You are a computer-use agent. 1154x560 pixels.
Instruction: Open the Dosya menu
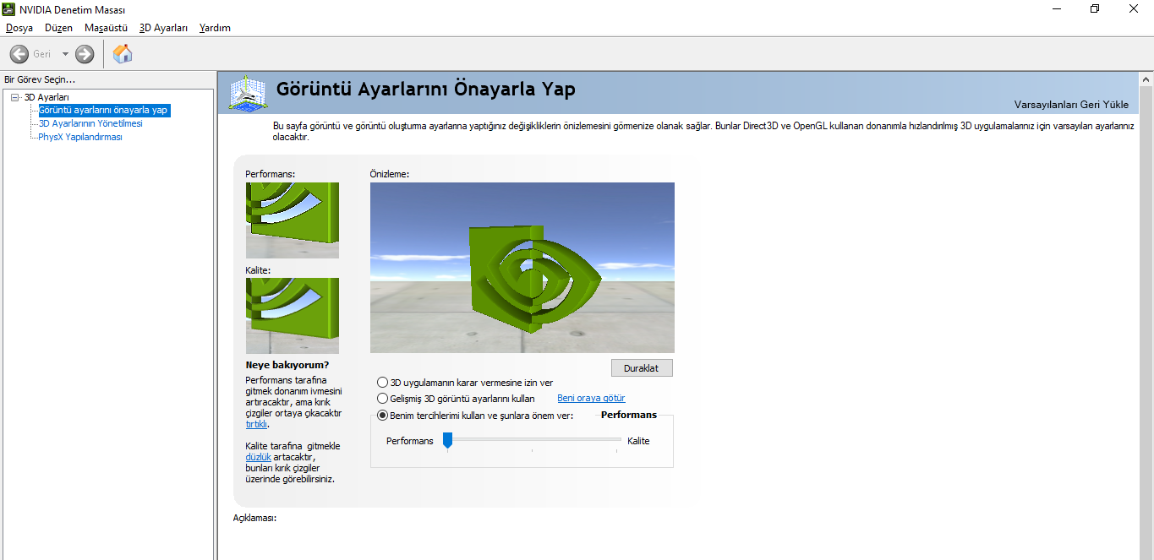point(19,28)
